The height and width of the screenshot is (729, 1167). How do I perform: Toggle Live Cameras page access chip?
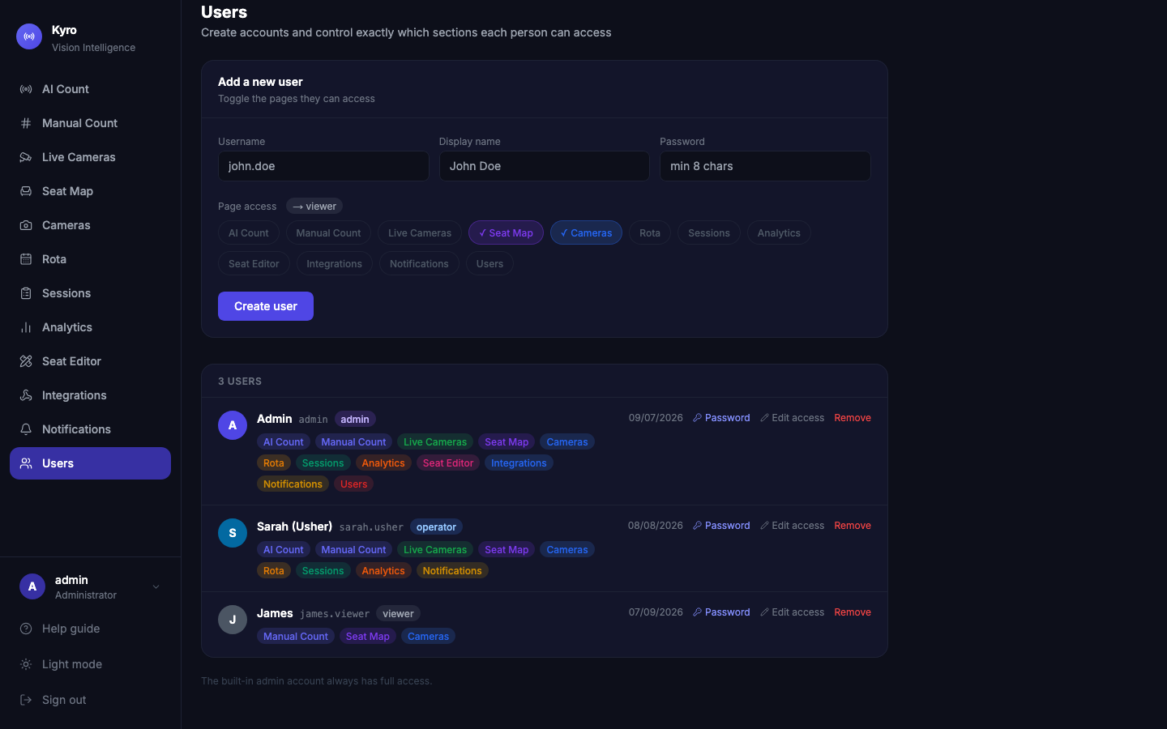[x=420, y=233]
